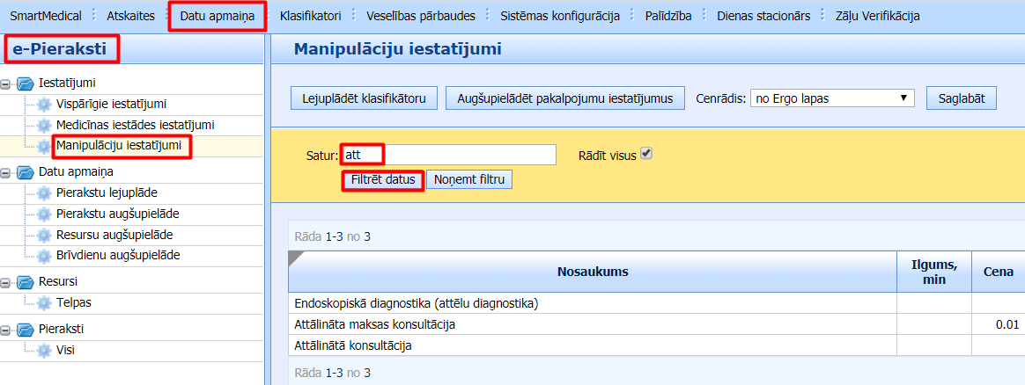The height and width of the screenshot is (385, 1025).
Task: Click gear icon next to Pierakstu lejuplāde
Action: 44,192
